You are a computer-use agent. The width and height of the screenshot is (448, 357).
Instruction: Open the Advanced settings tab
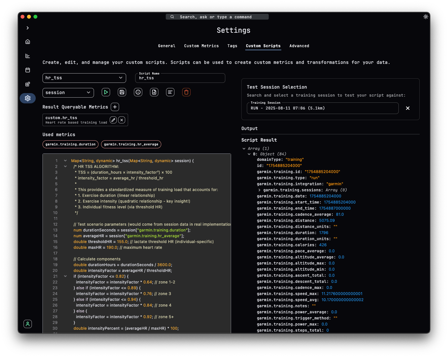[299, 46]
